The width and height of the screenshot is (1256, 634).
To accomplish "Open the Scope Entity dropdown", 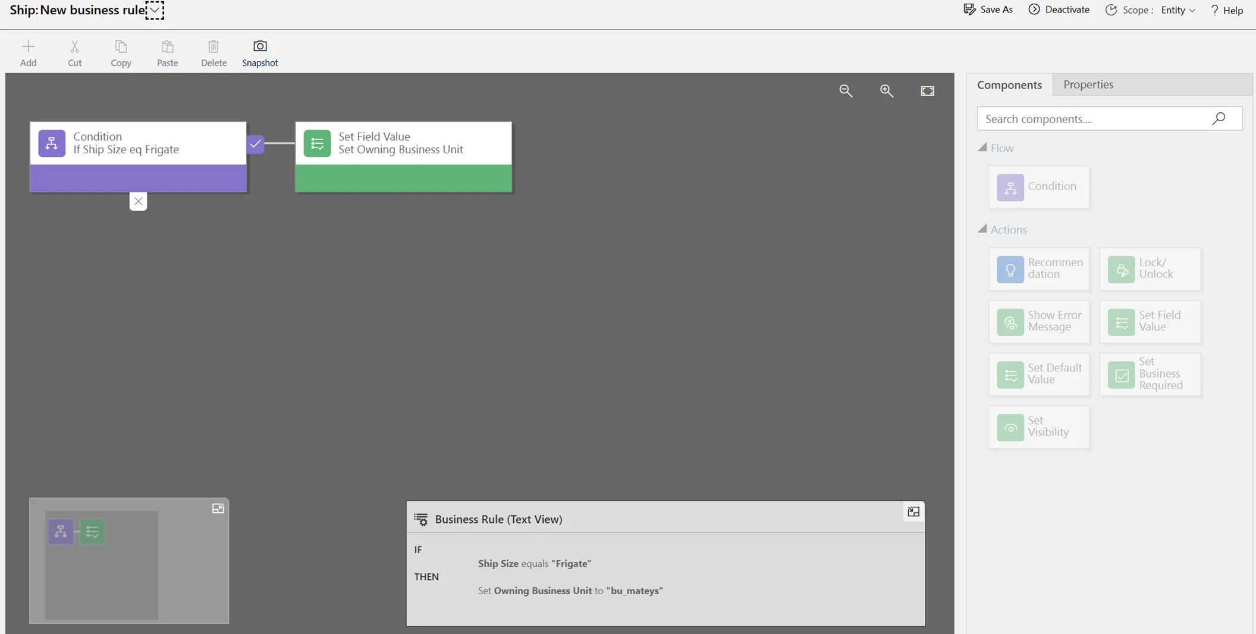I will (1178, 10).
